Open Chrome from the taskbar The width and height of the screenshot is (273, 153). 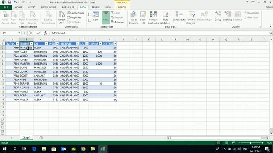(83, 149)
